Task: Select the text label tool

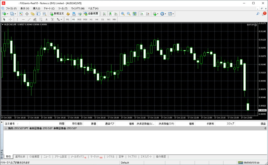Action: 47,19
